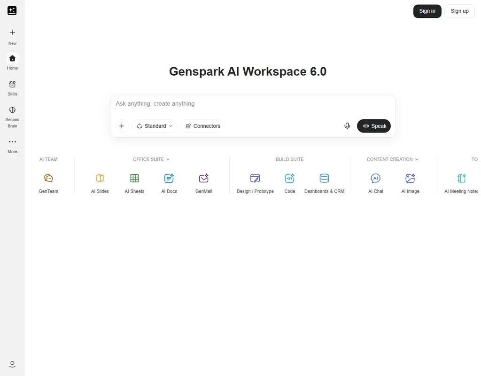Open the More menu in sidebar
Viewport: 481px width, 376px height.
12,146
